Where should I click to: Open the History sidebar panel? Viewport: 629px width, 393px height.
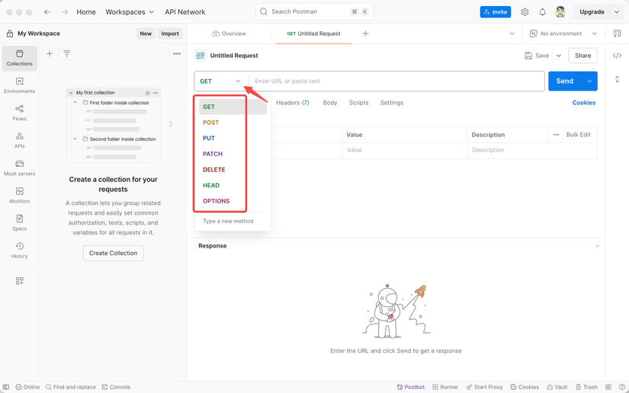pos(19,251)
